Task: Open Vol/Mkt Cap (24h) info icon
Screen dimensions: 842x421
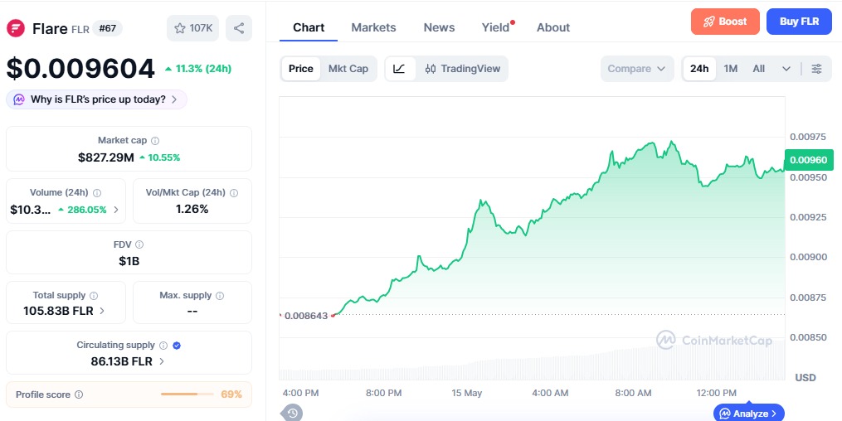Action: [234, 192]
